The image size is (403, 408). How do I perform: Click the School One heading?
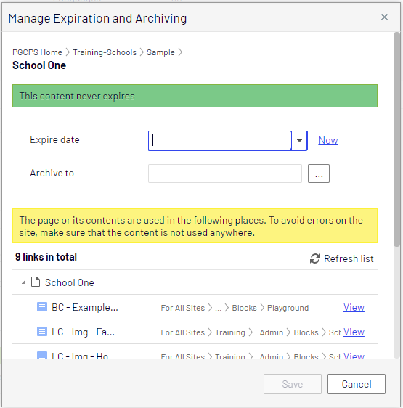(x=39, y=65)
